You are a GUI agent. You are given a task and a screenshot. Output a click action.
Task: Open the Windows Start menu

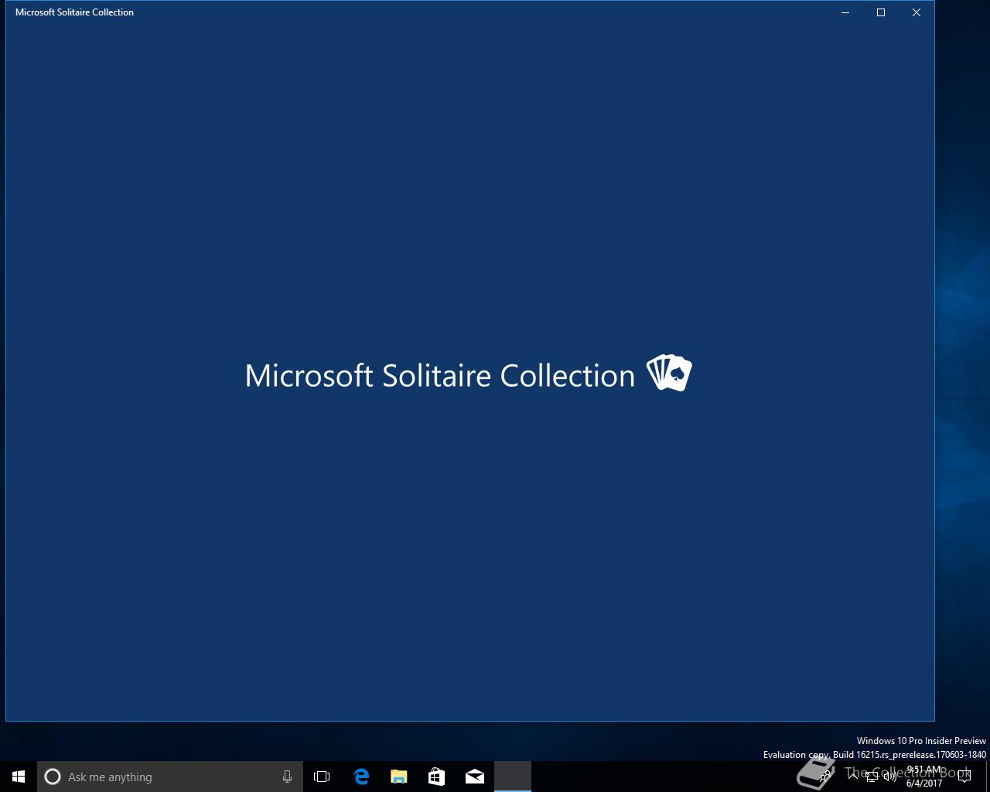click(x=19, y=777)
